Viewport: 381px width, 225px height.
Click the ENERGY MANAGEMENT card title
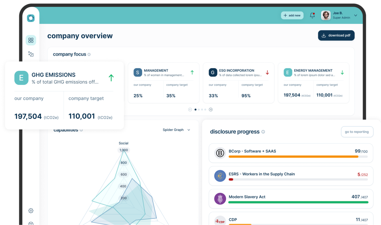pyautogui.click(x=313, y=71)
